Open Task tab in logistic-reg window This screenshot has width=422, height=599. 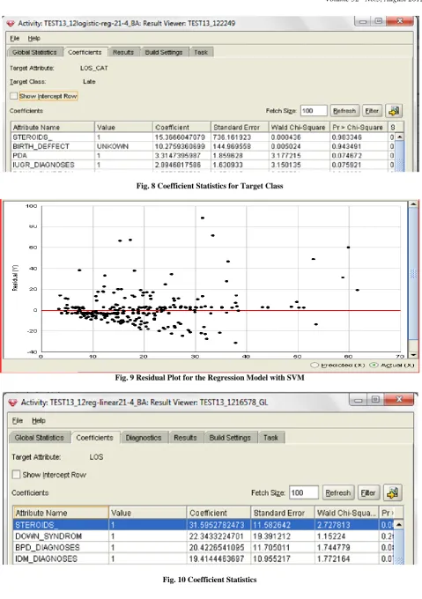201,52
